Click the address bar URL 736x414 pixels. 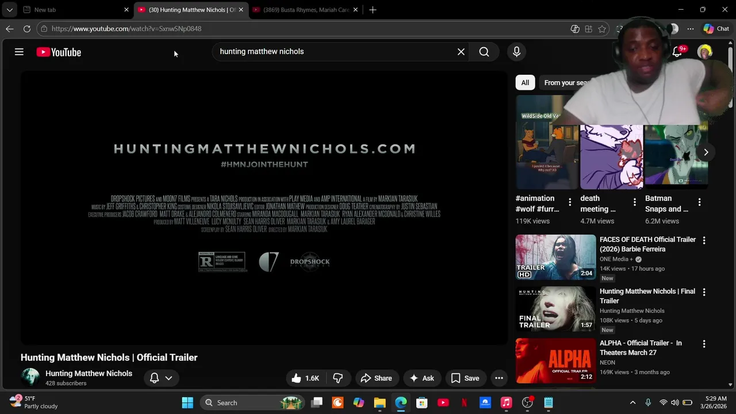pyautogui.click(x=126, y=29)
